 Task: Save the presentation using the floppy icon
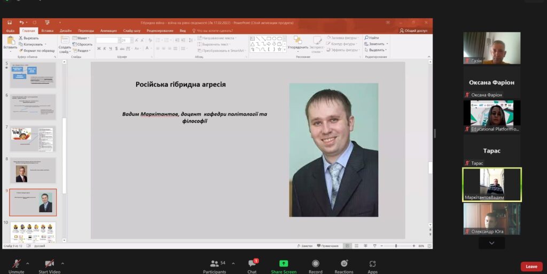(x=10, y=22)
